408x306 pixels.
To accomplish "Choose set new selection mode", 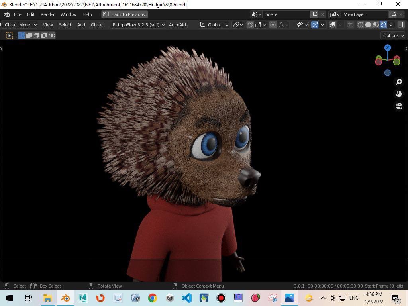I will click(22, 35).
